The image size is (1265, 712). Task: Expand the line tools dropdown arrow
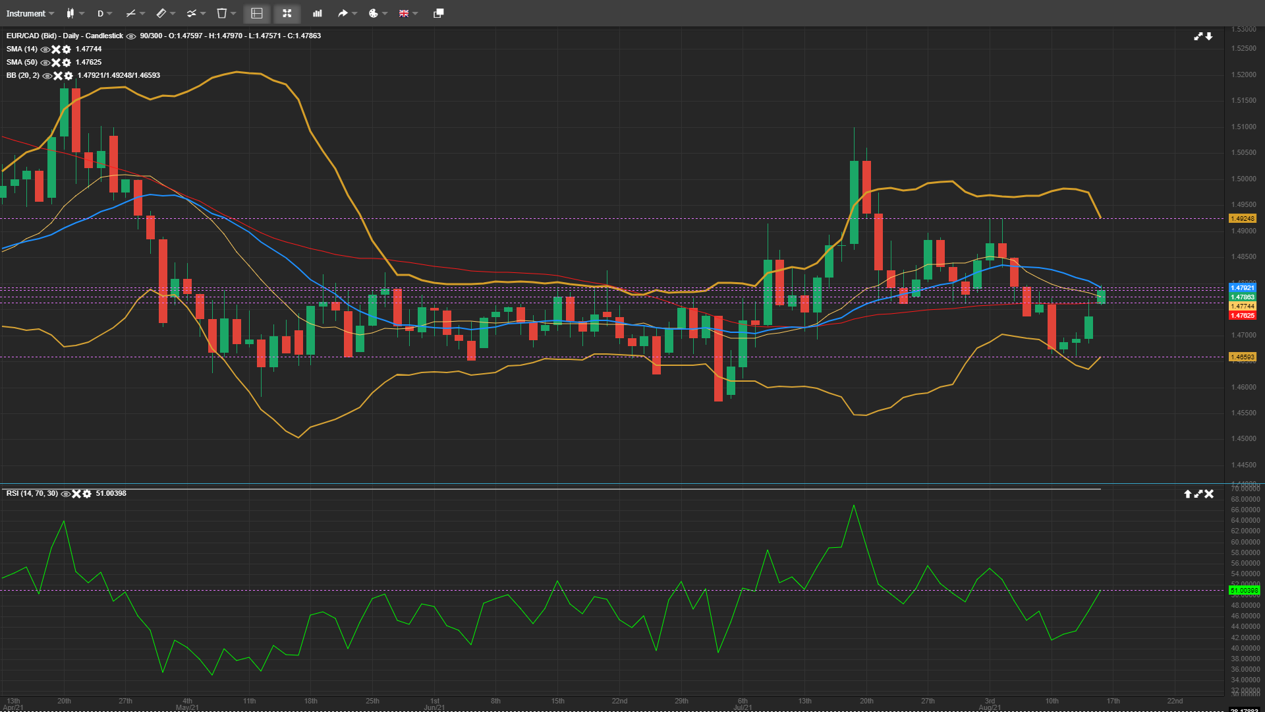pyautogui.click(x=142, y=13)
